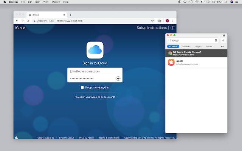Bookmark this page with star icon
242x151 pixels.
(x=152, y=21)
